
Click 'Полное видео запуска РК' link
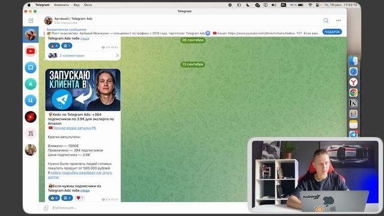coord(74,128)
